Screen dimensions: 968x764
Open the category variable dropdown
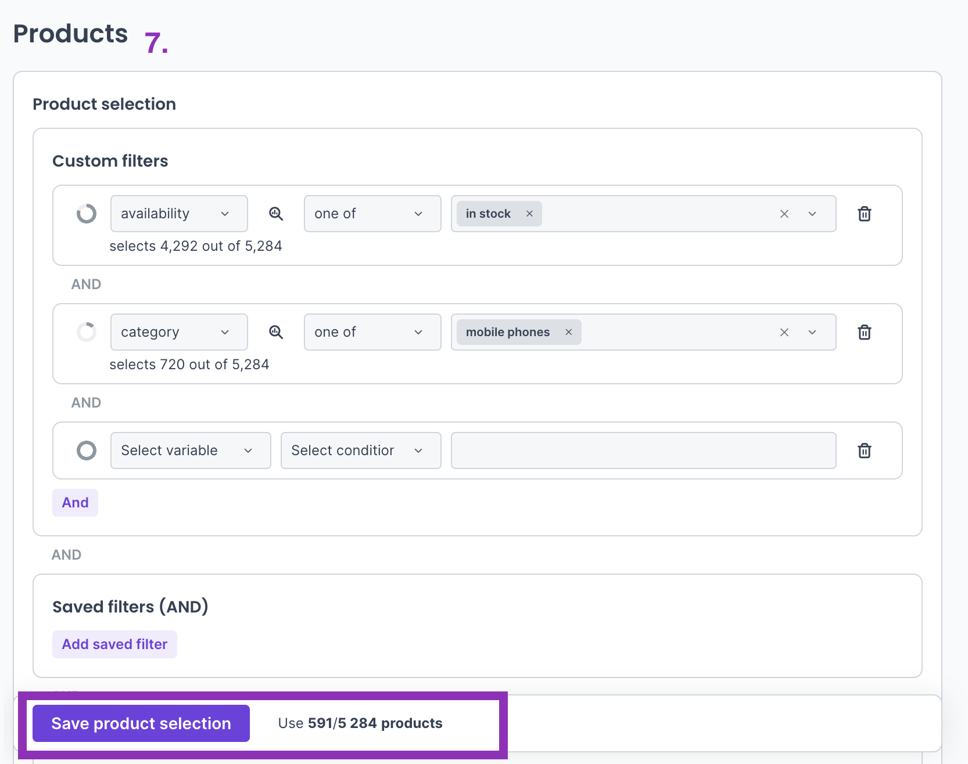[x=178, y=332]
